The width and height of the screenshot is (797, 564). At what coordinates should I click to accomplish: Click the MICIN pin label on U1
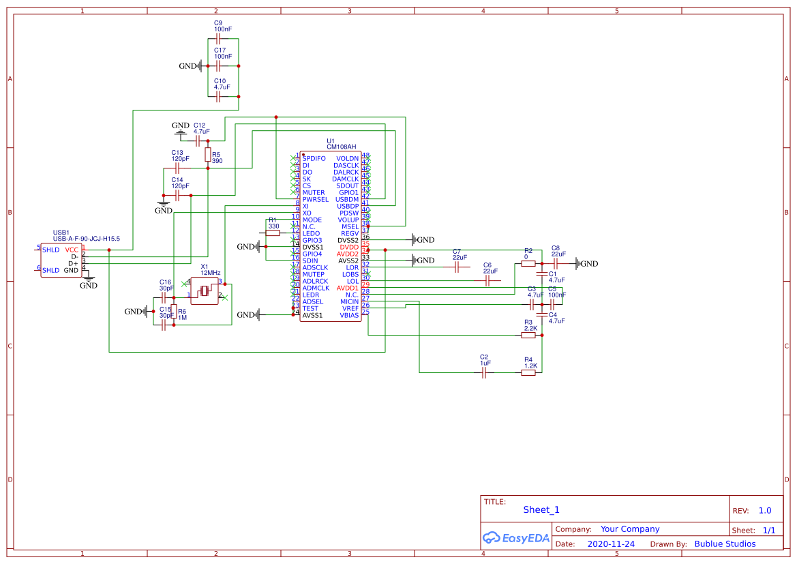[x=349, y=301]
